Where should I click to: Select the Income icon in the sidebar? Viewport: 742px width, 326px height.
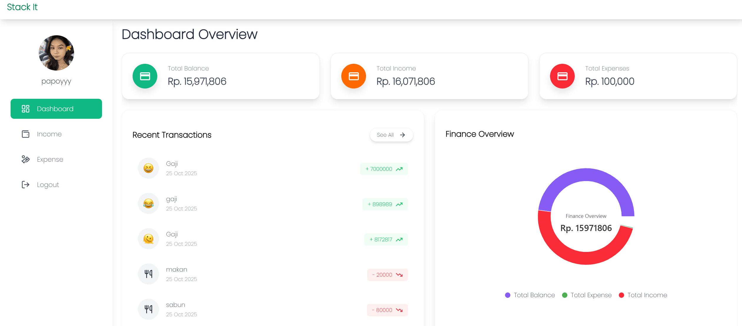(x=26, y=134)
